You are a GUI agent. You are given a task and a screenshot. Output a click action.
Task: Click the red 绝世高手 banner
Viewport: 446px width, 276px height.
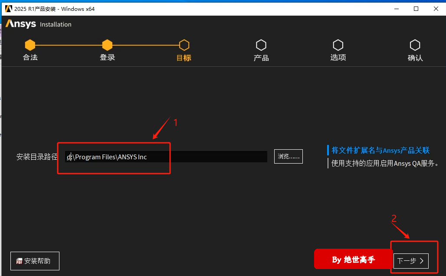[353, 260]
